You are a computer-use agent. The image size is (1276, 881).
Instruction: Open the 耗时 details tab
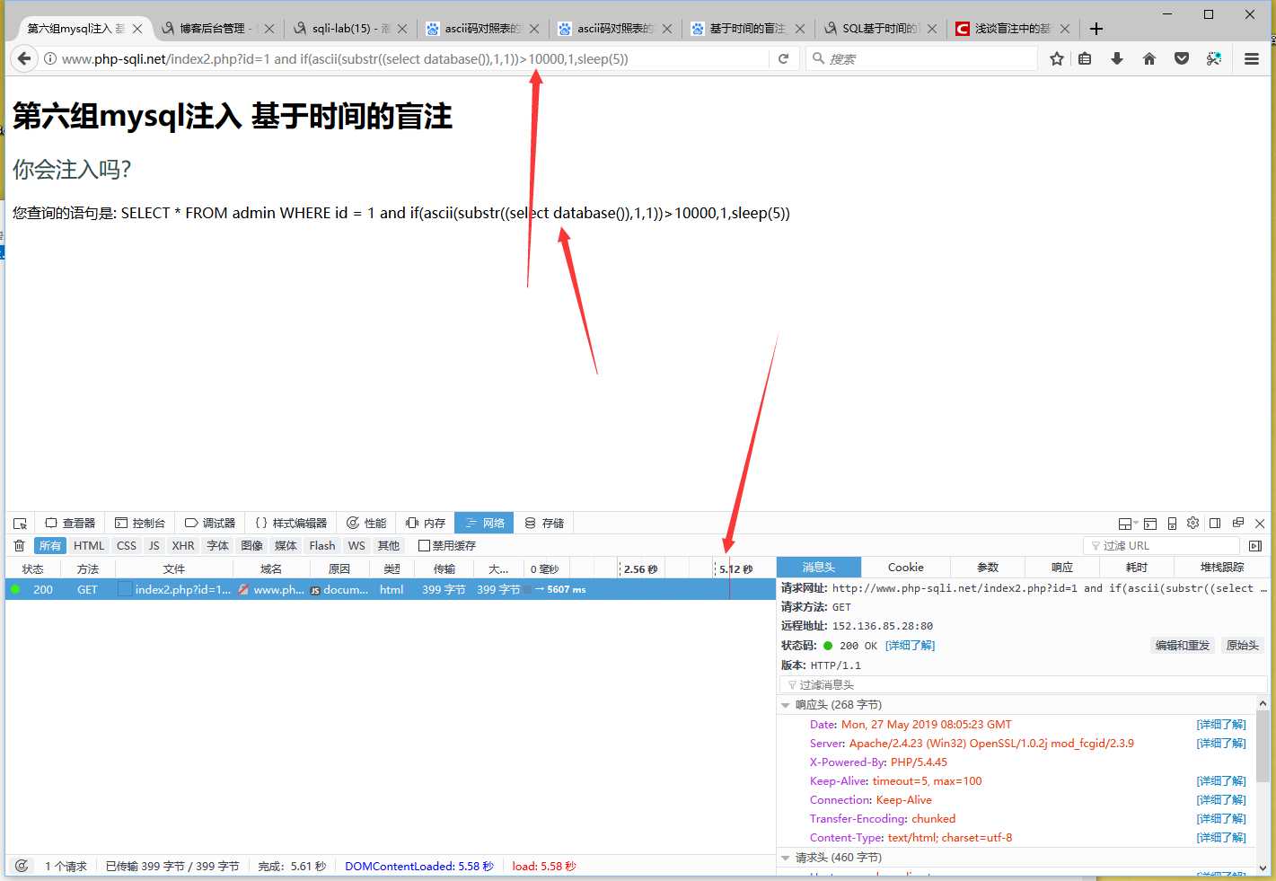point(1137,568)
